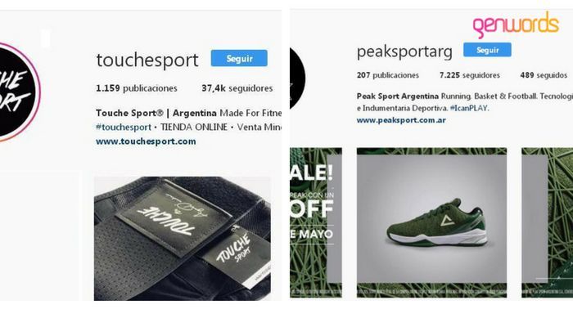Click 1.159 publicaciones count

137,88
